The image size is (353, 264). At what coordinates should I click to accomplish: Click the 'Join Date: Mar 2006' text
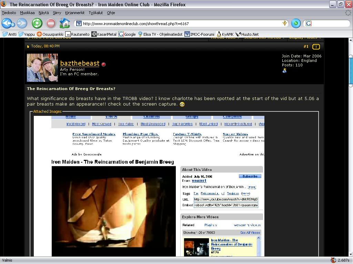[x=302, y=56]
